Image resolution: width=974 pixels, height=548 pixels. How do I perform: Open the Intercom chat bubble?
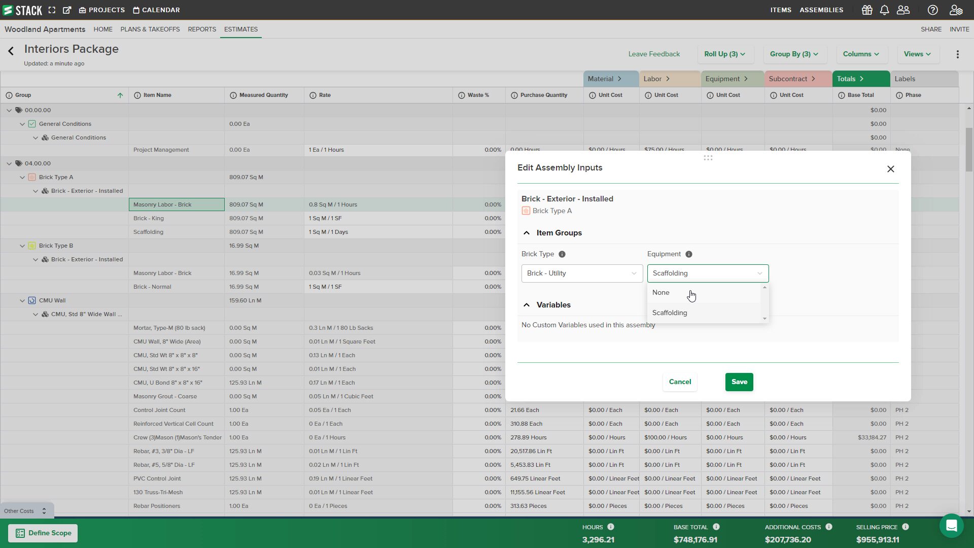pyautogui.click(x=951, y=526)
